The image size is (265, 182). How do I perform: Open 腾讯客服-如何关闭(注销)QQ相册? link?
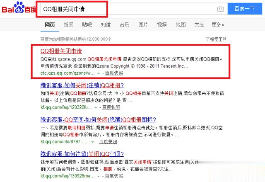click(x=82, y=85)
